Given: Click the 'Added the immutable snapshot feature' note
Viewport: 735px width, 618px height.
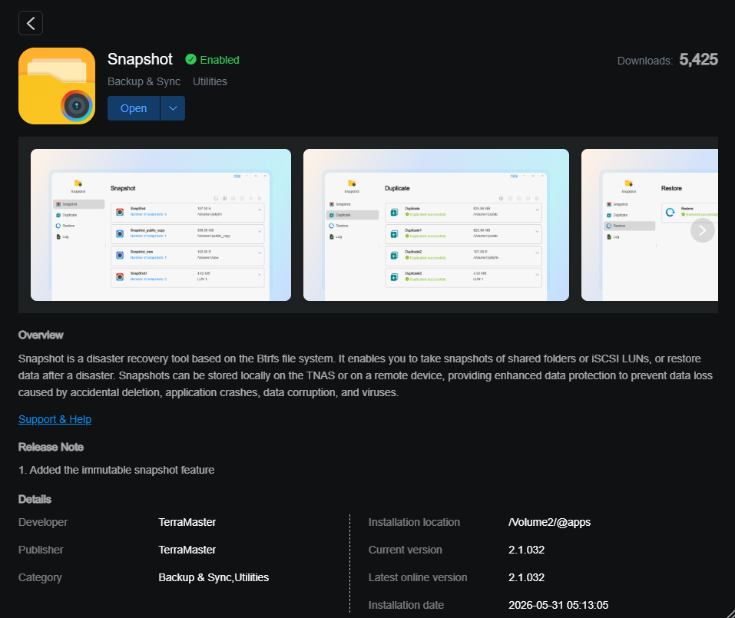Looking at the screenshot, I should pos(116,470).
